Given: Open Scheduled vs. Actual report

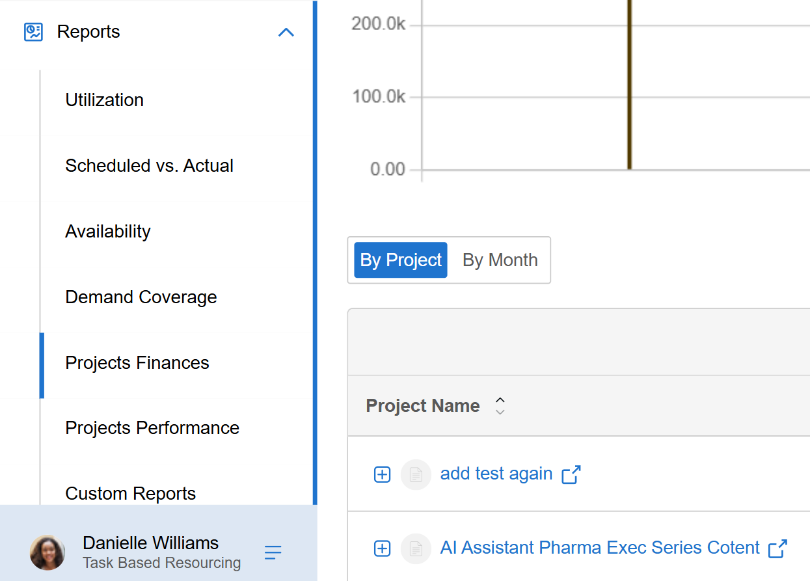Looking at the screenshot, I should (150, 166).
